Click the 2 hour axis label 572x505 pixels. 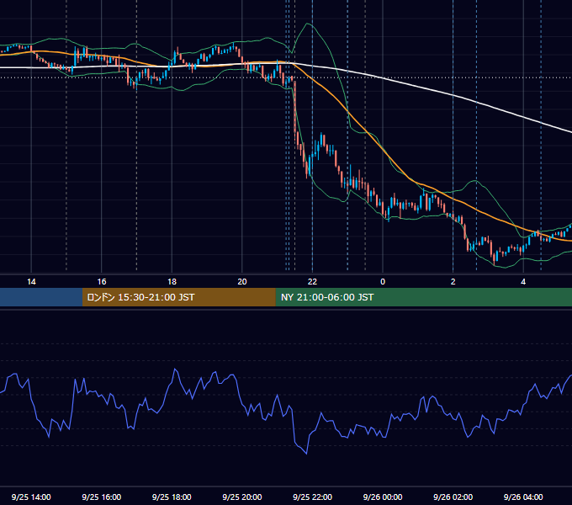click(453, 282)
